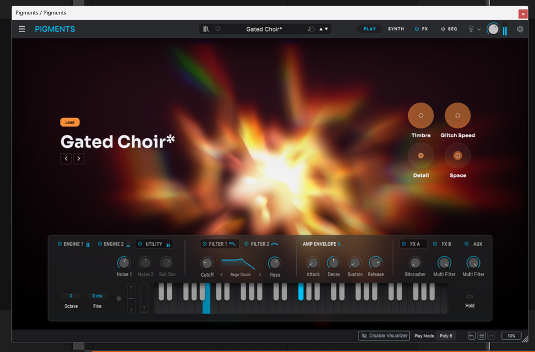Click the Disable Visualizer button
Image resolution: width=535 pixels, height=352 pixels.
pyautogui.click(x=384, y=336)
